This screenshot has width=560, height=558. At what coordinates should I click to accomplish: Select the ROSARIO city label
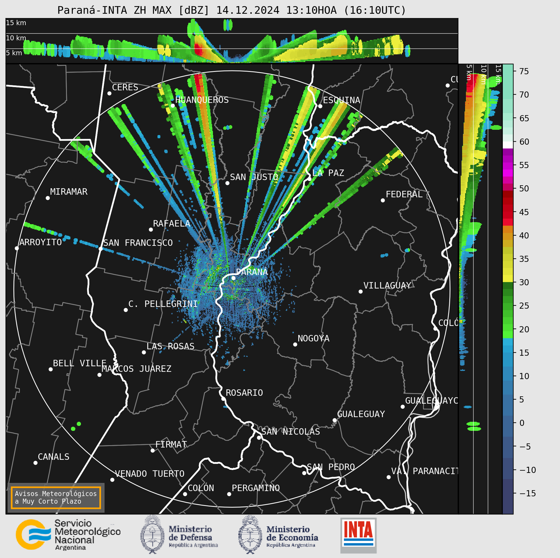[x=244, y=393]
